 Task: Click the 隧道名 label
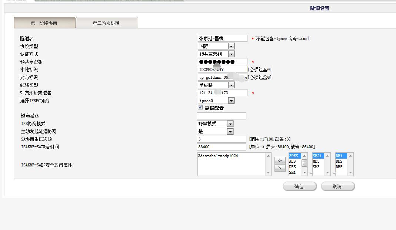27,38
